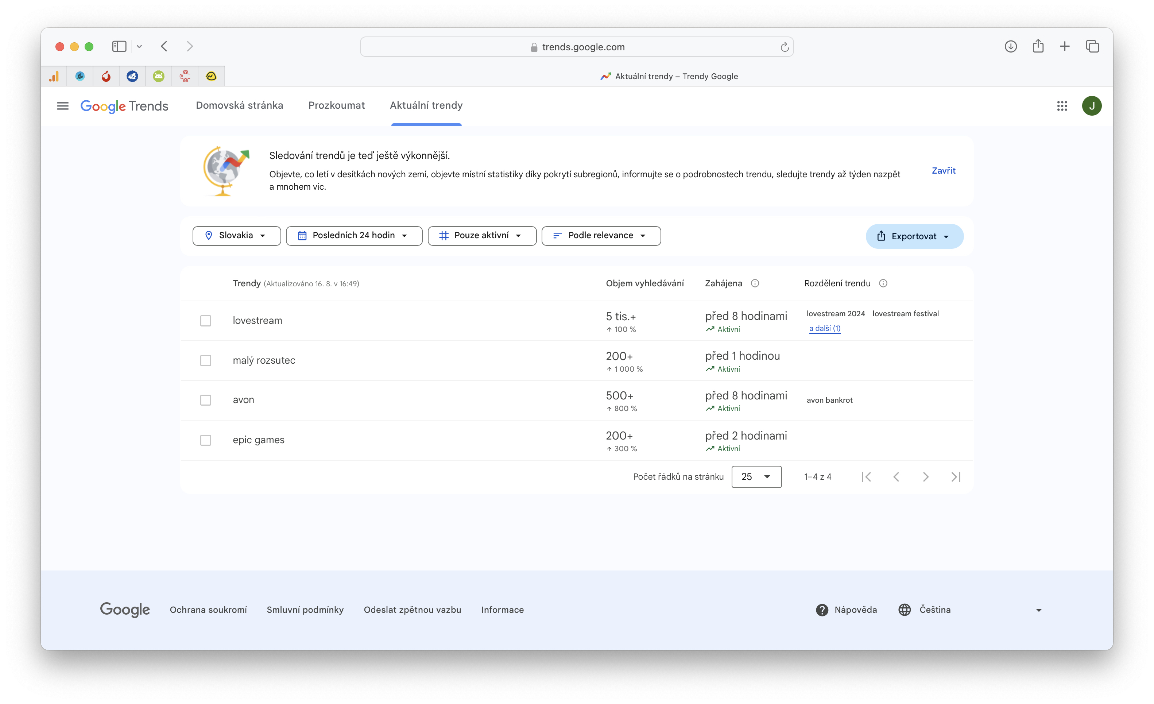Viewport: 1154px width, 704px height.
Task: Reload the page with the refresh icon
Action: 785,47
